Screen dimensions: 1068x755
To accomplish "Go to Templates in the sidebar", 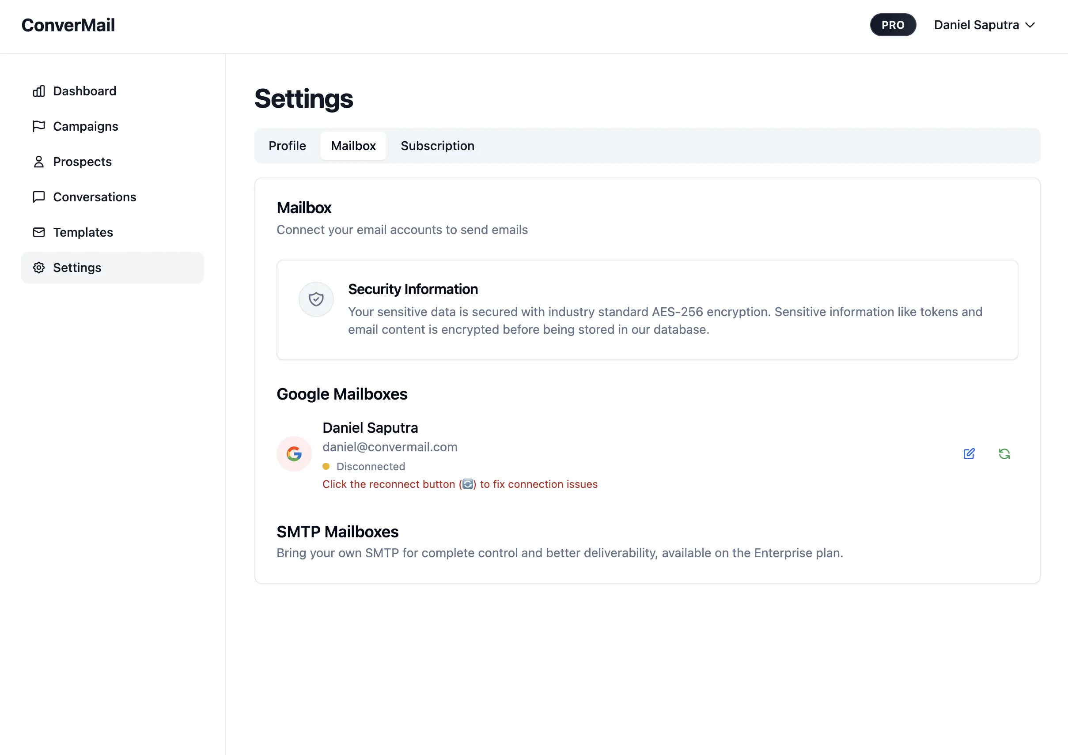I will click(x=83, y=232).
